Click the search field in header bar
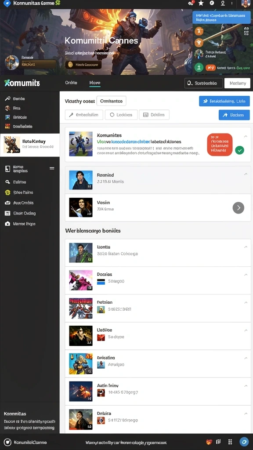The height and width of the screenshot is (450, 253). point(203,83)
